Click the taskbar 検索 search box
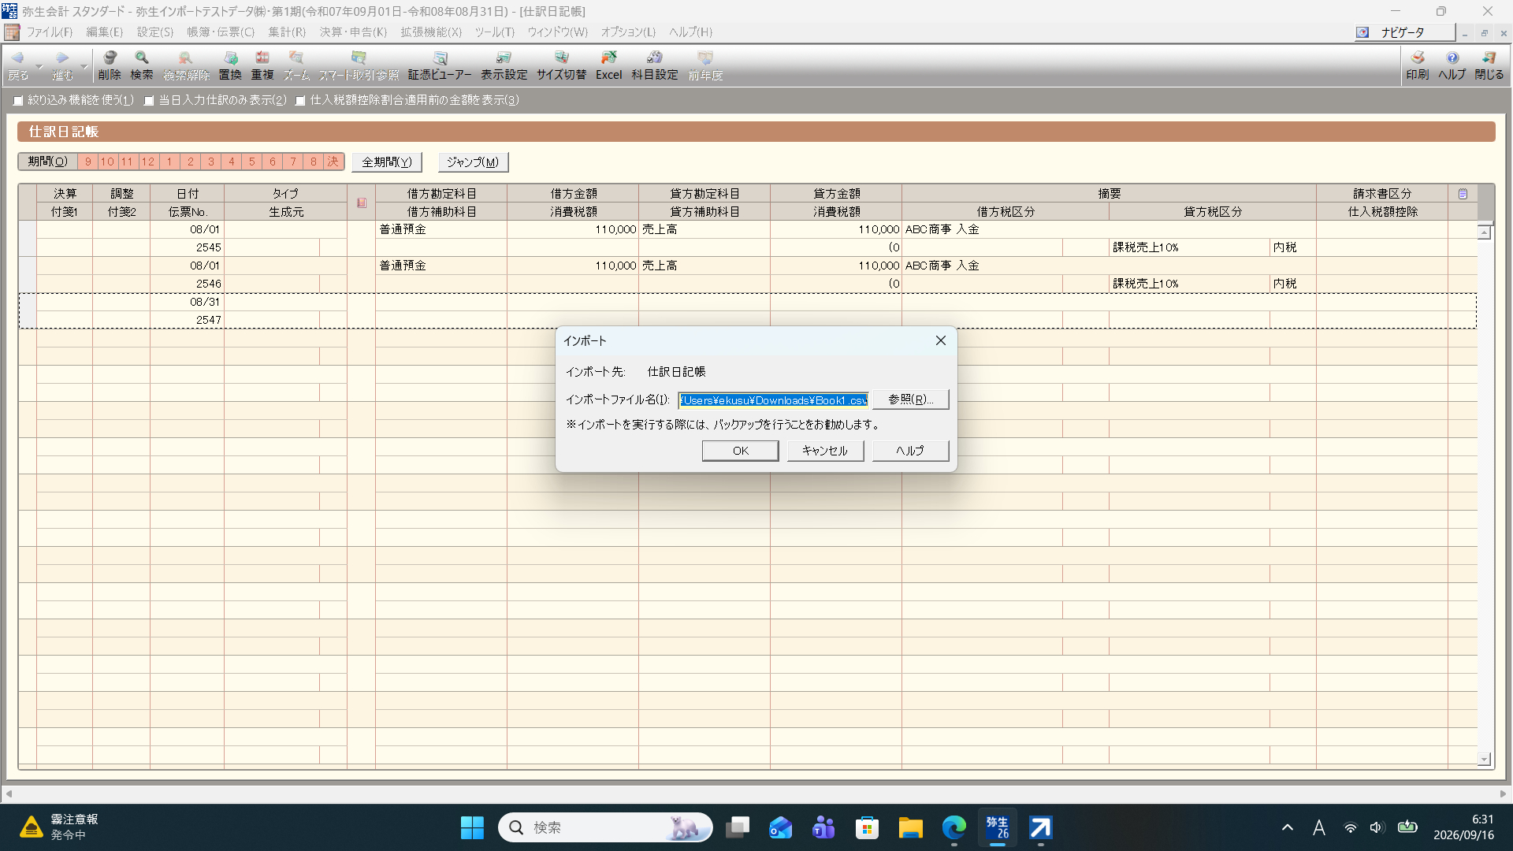This screenshot has width=1513, height=851. point(605,827)
